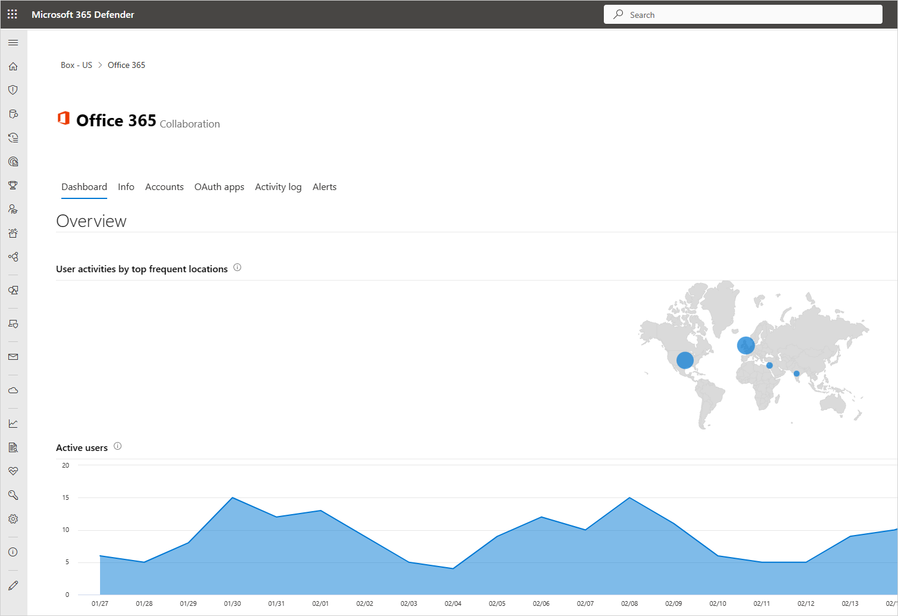Open the Microsoft 365 app launcher

click(x=12, y=14)
